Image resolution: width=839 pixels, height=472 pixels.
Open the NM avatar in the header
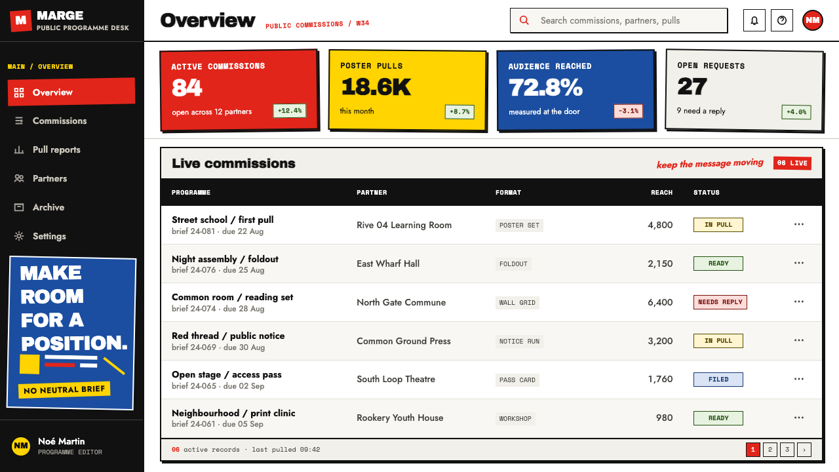(x=813, y=20)
